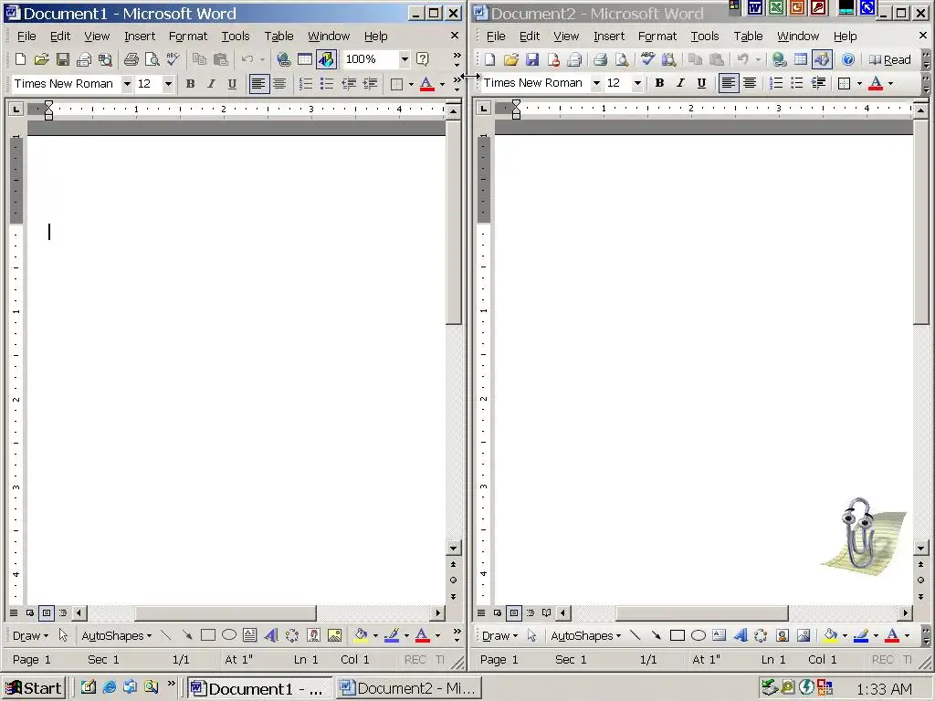Click Show Desktop icon in Quick Launch

pyautogui.click(x=88, y=687)
